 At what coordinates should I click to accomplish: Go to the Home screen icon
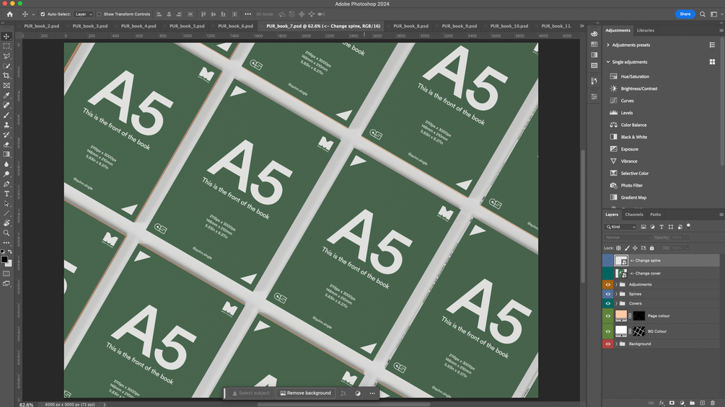[9, 14]
